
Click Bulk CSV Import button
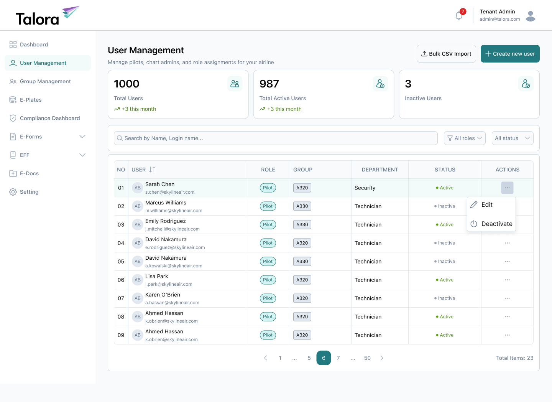tap(446, 54)
